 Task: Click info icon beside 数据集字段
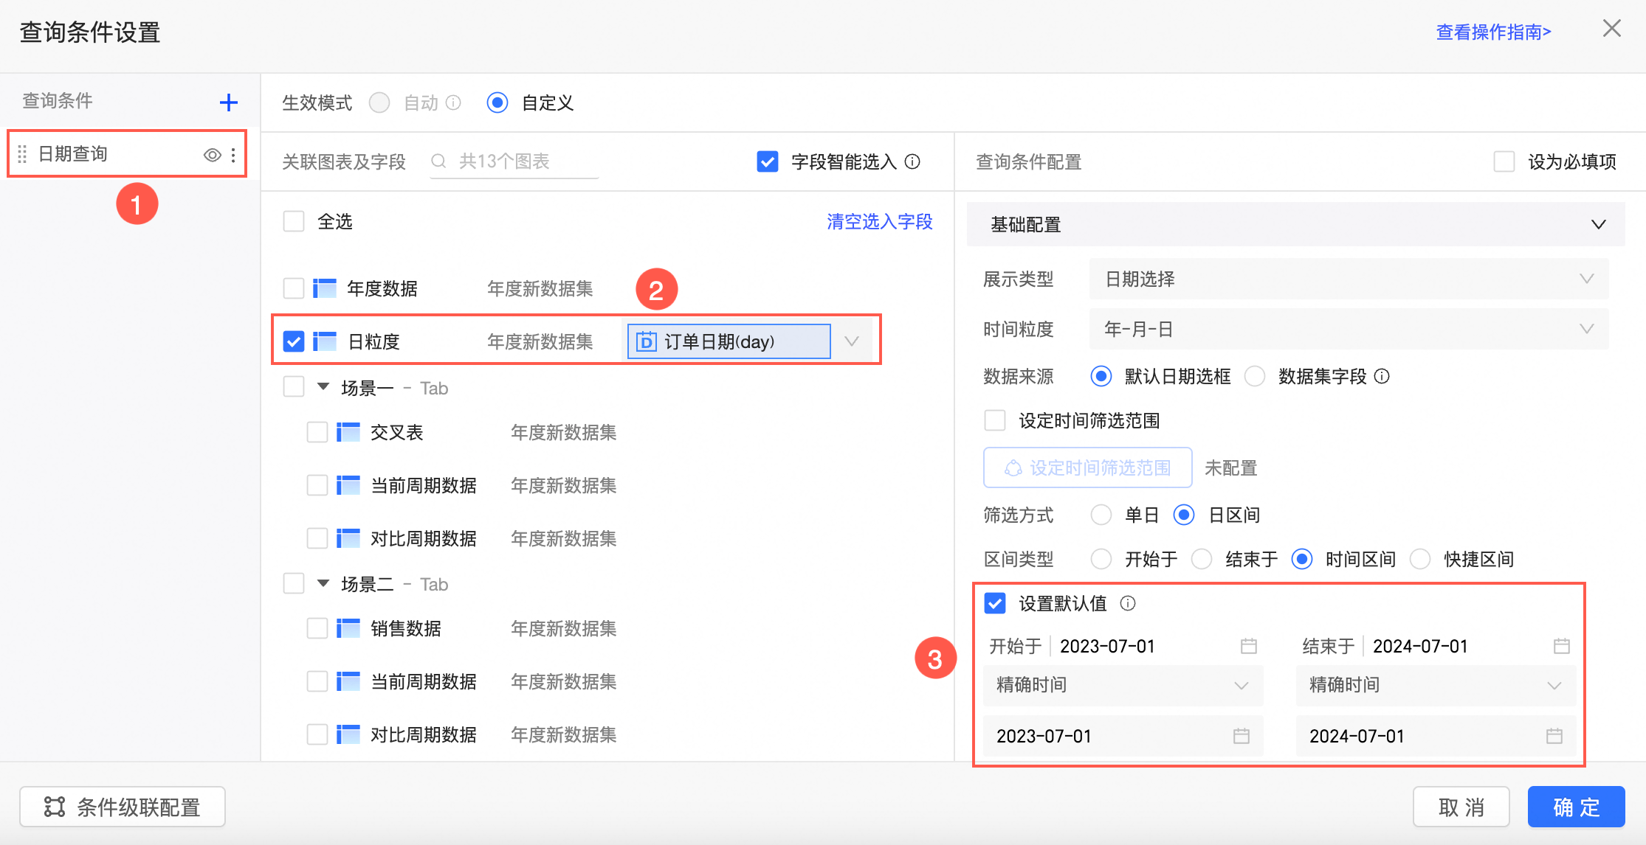coord(1382,377)
